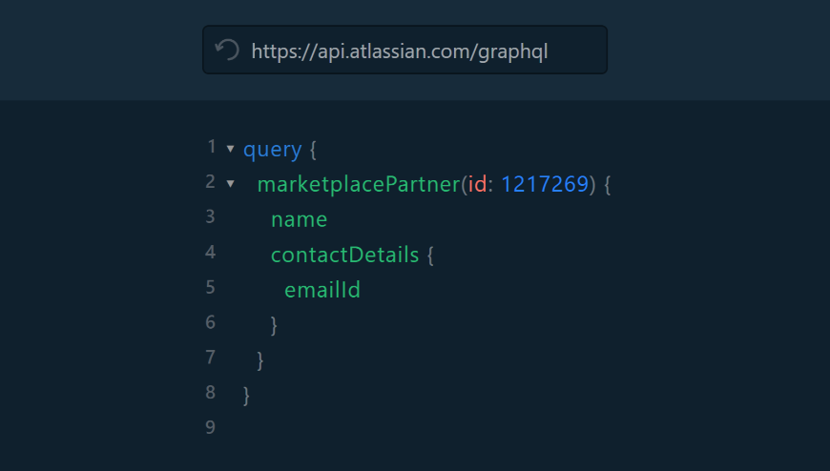The width and height of the screenshot is (830, 471).
Task: Click the opening brace after query
Action: click(x=312, y=150)
